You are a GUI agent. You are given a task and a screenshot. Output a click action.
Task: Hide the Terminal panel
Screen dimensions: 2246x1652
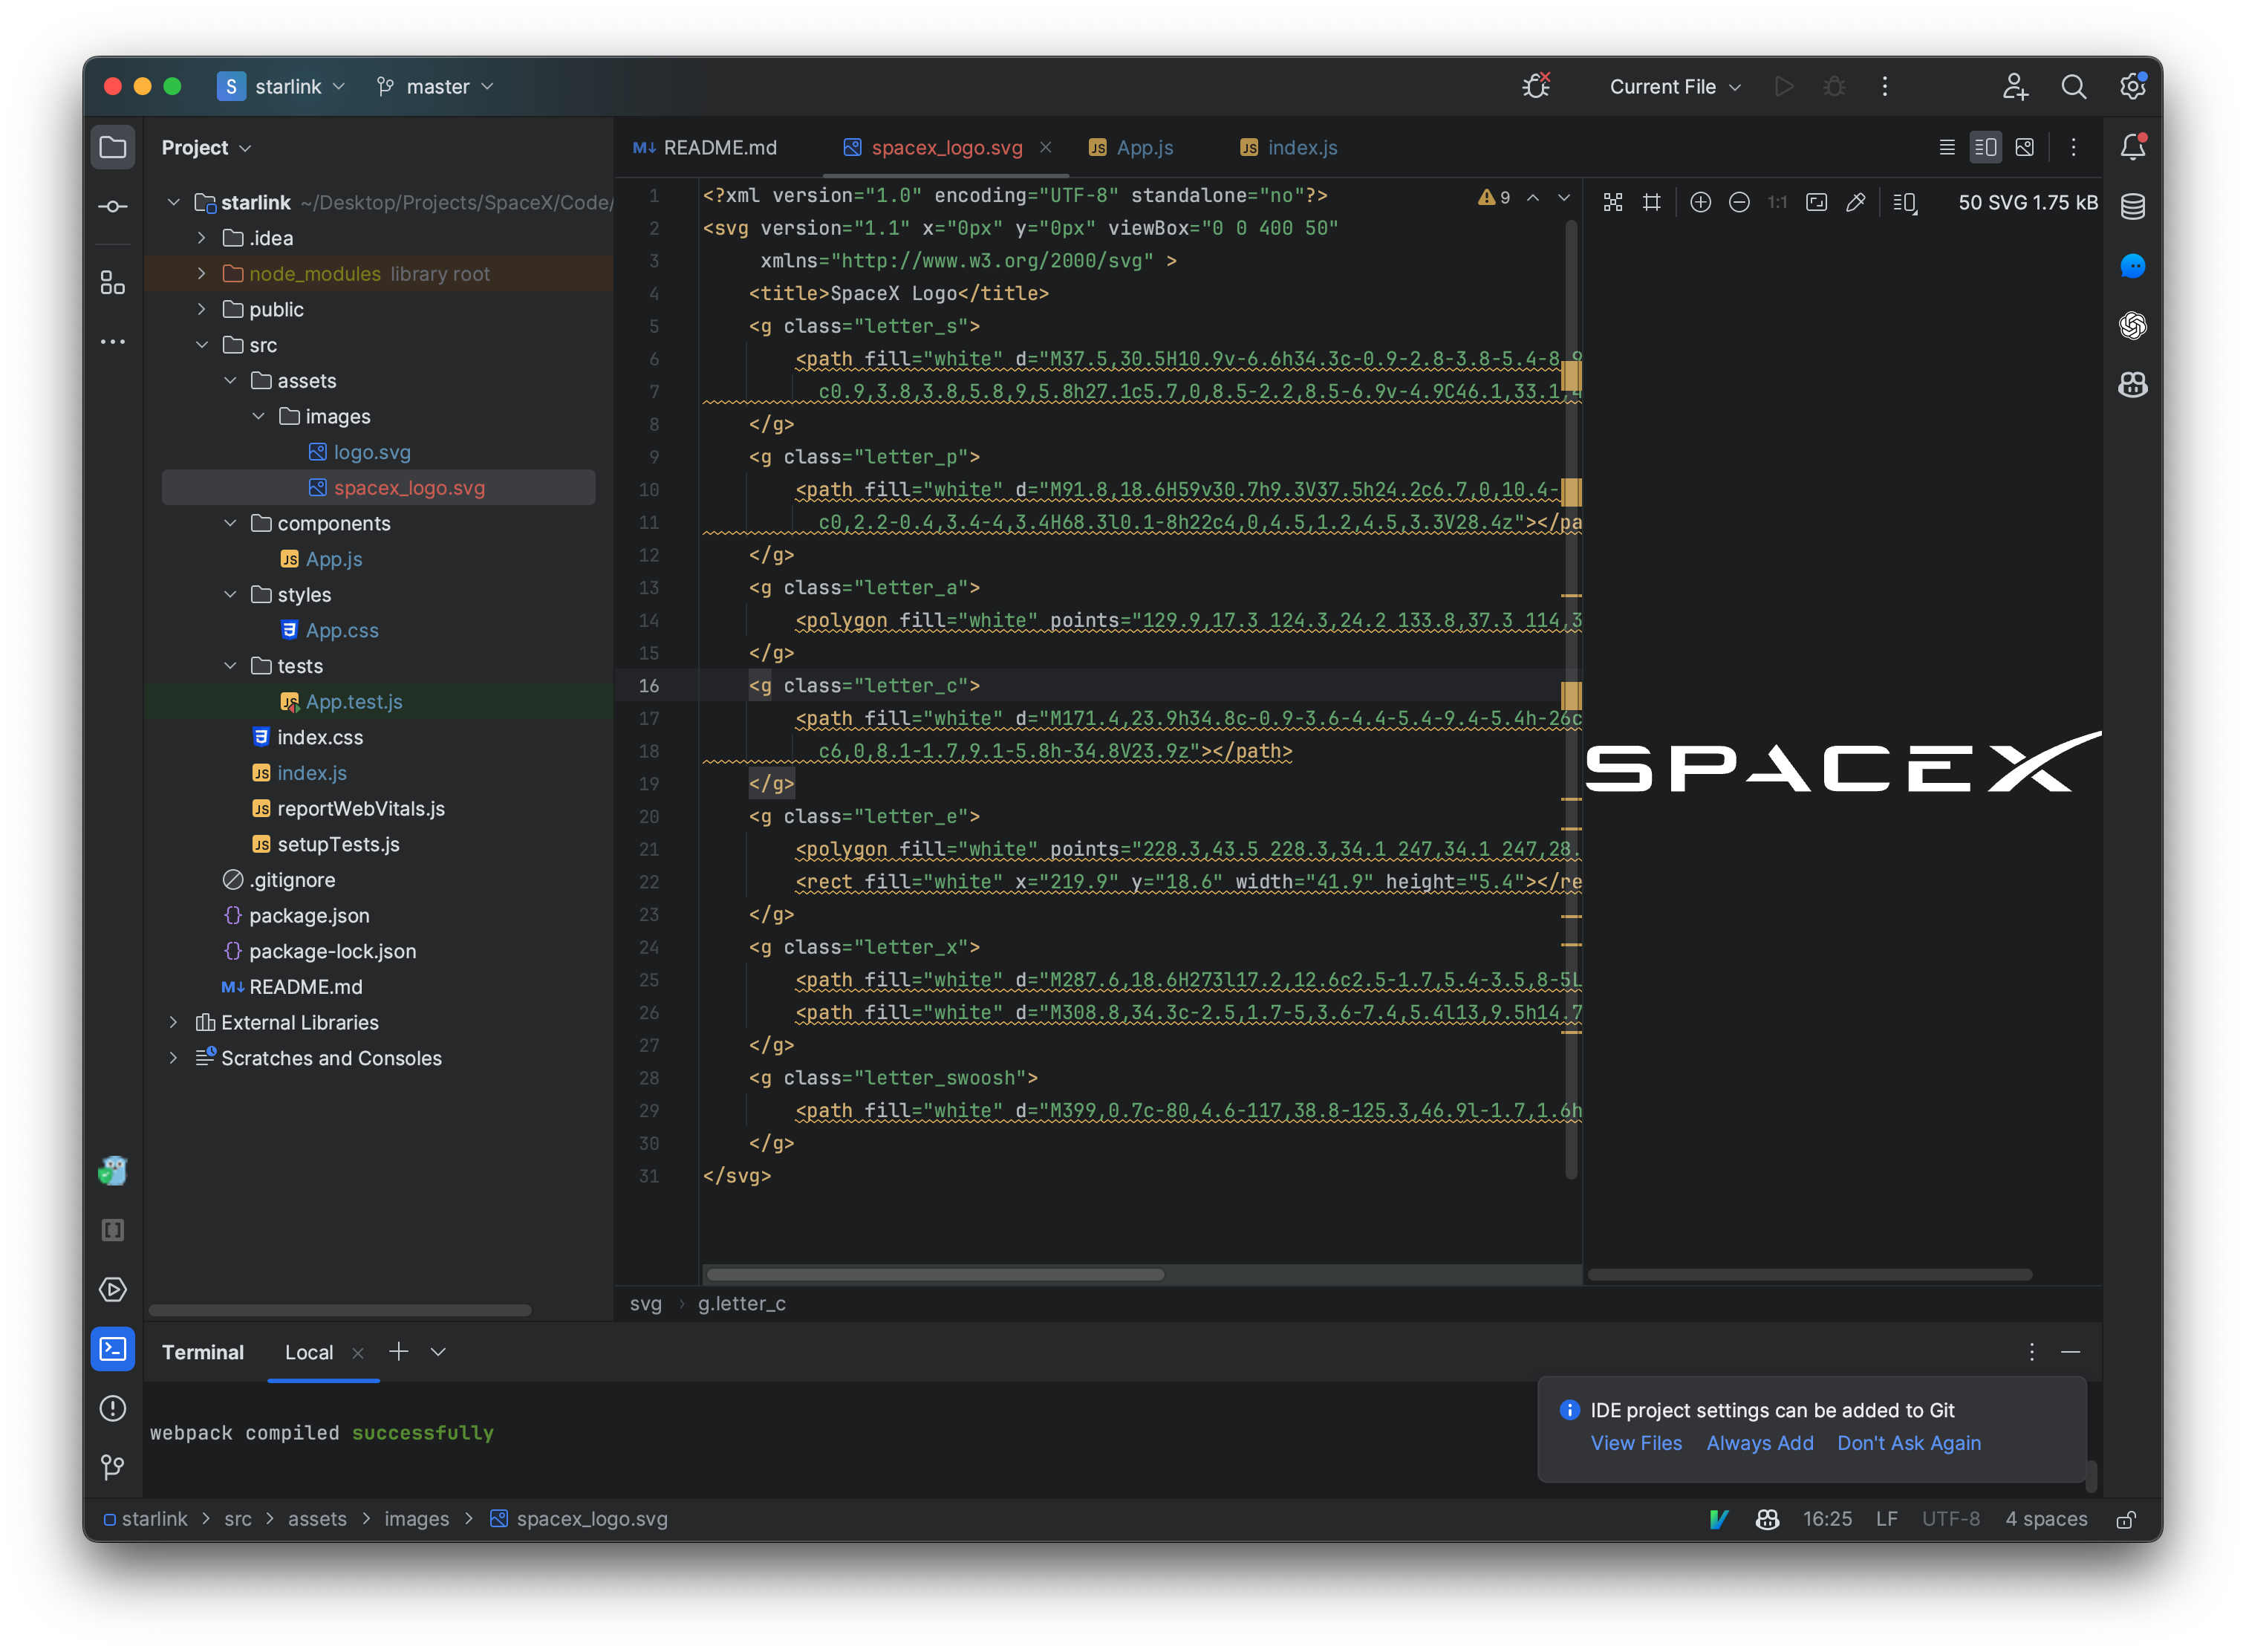[x=2071, y=1352]
